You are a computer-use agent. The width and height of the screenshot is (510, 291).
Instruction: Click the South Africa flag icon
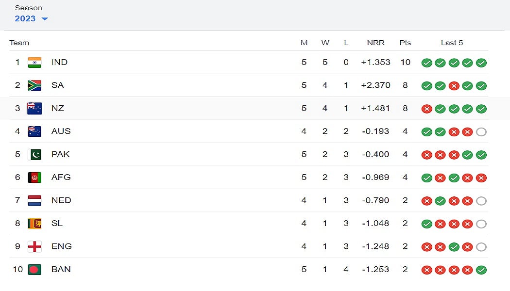click(34, 85)
